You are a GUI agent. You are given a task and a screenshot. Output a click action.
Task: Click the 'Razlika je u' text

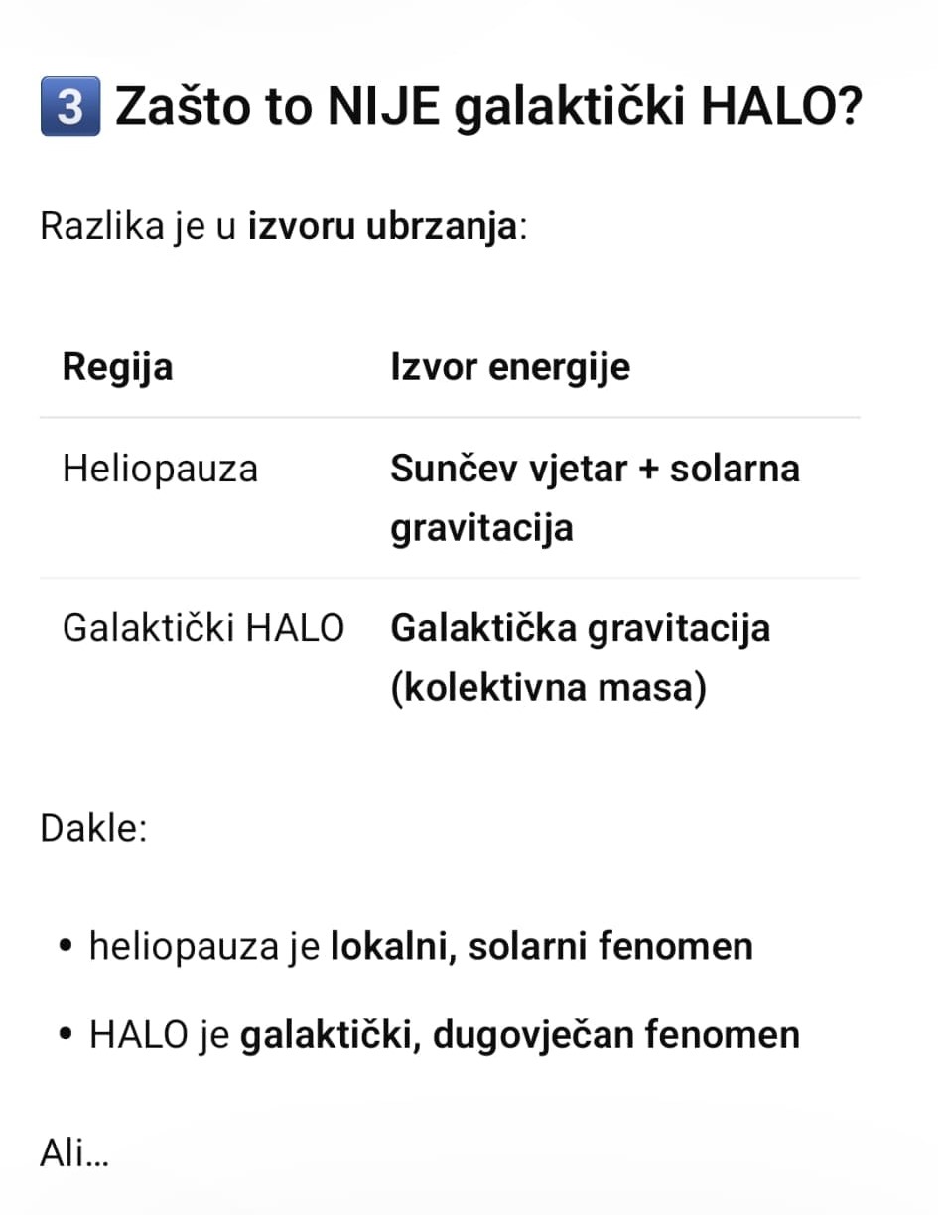pos(138,227)
